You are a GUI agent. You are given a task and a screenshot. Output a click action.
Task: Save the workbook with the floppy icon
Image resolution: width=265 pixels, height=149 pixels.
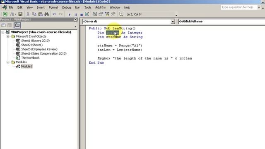[20, 14]
